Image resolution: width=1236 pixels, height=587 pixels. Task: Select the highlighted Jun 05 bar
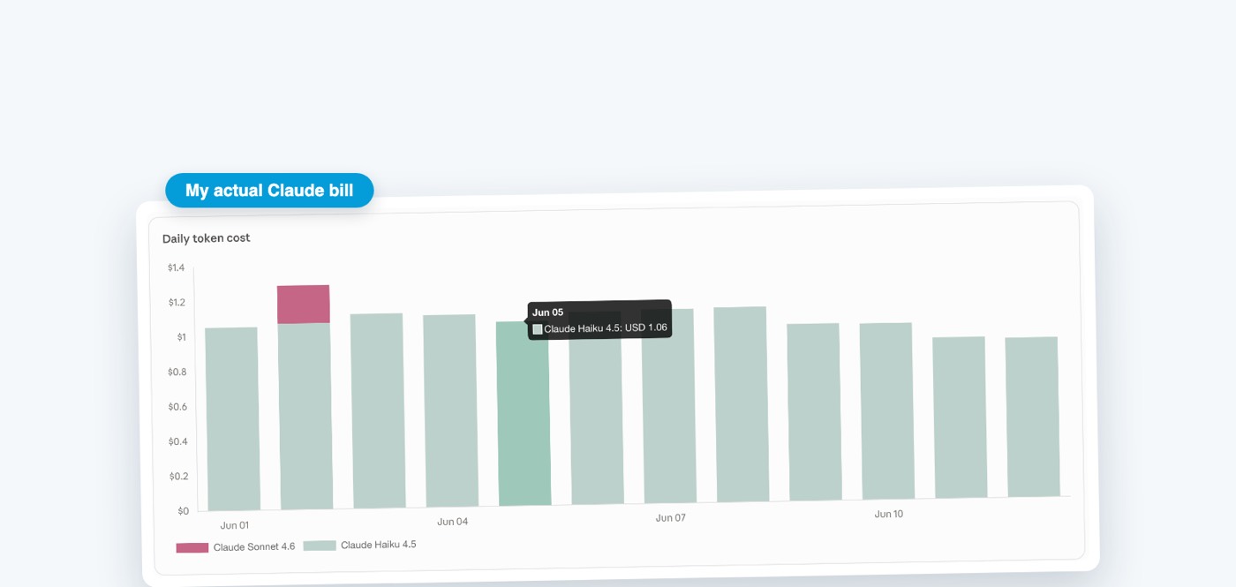[524, 413]
